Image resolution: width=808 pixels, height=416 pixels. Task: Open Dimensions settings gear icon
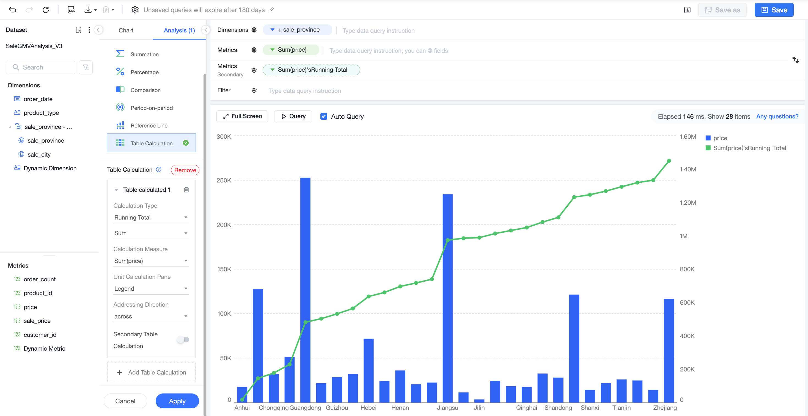254,30
